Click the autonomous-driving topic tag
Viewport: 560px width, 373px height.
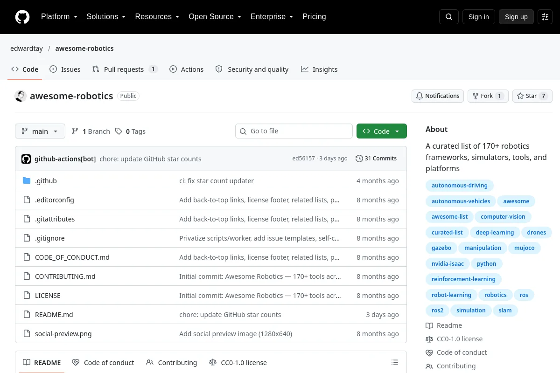460,186
